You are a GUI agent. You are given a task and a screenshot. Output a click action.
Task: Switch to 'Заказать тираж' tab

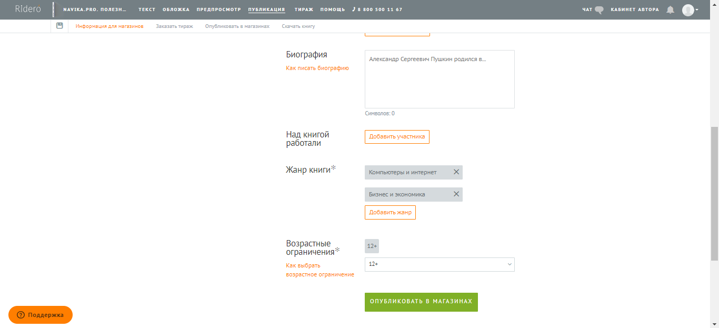[174, 26]
